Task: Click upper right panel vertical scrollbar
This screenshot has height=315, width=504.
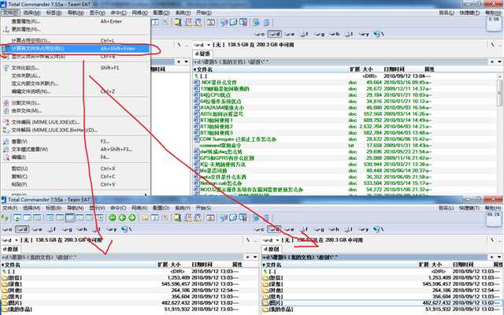Action: point(500,135)
